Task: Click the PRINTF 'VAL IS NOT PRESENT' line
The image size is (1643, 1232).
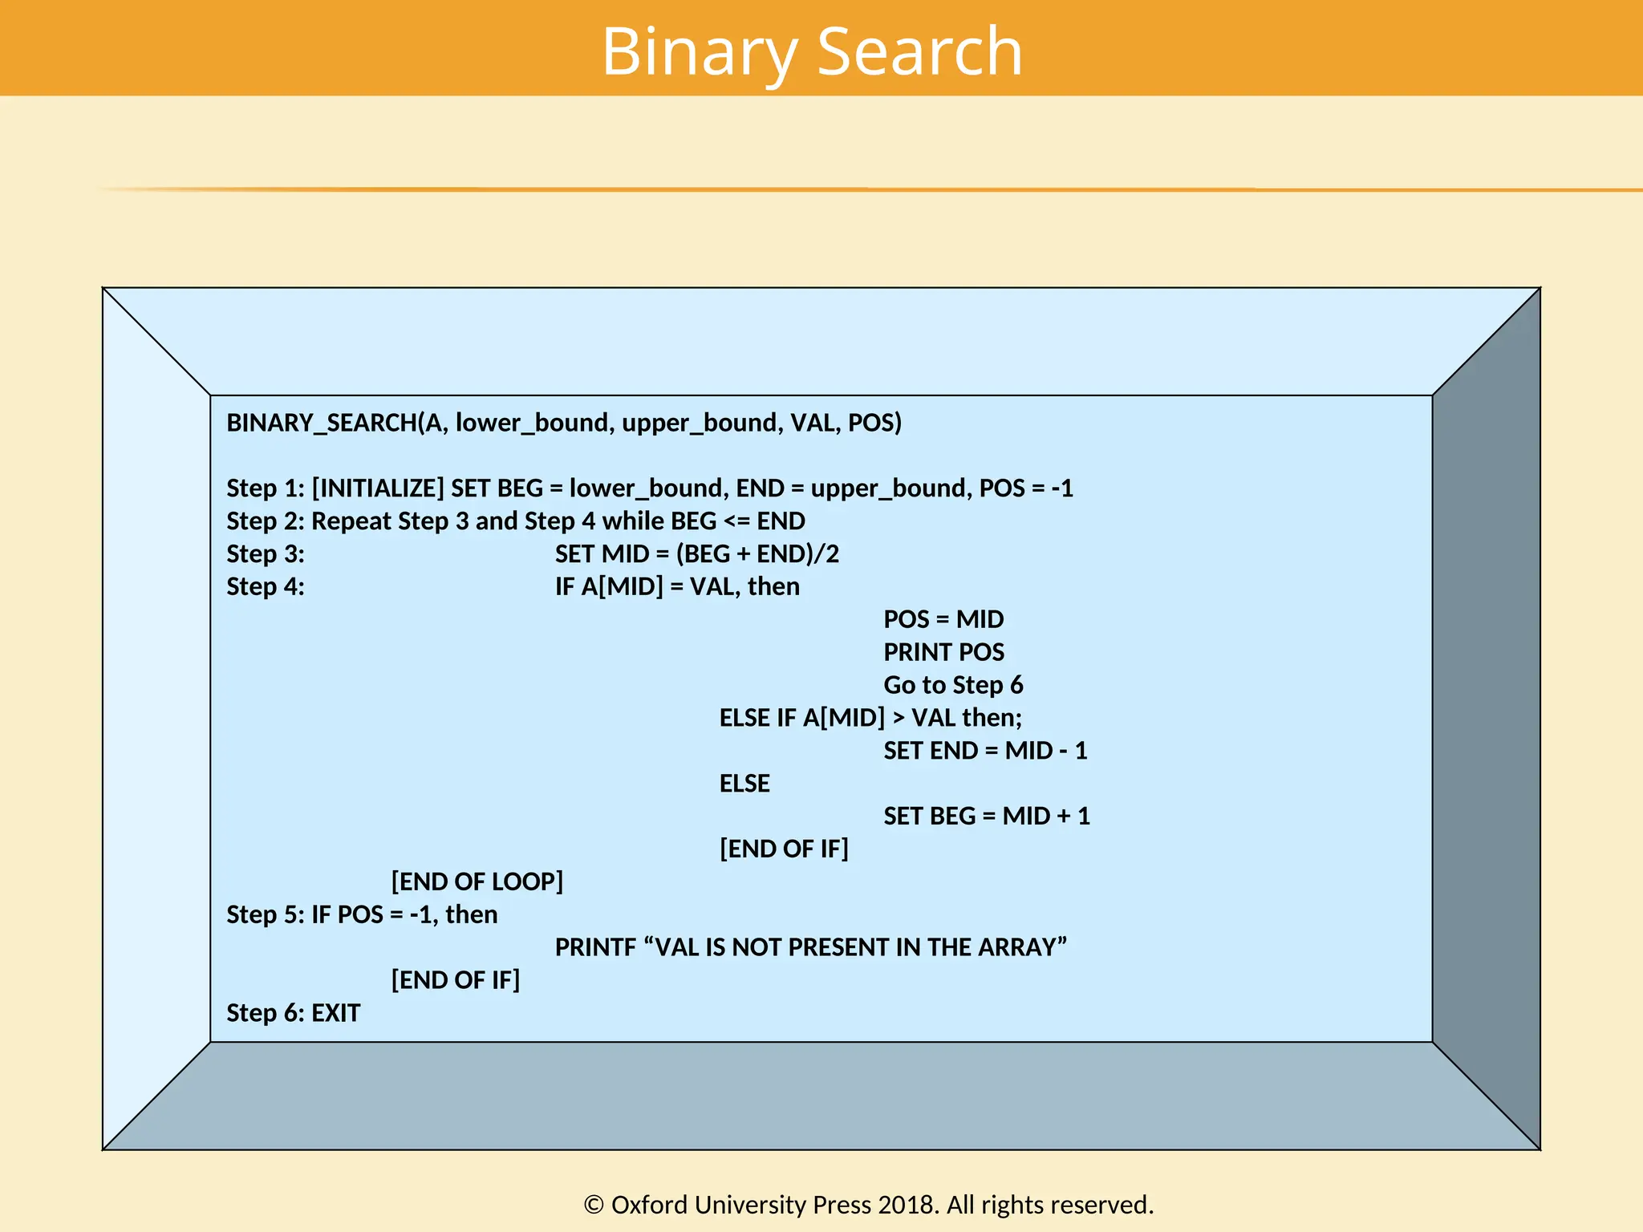Action: [x=811, y=948]
